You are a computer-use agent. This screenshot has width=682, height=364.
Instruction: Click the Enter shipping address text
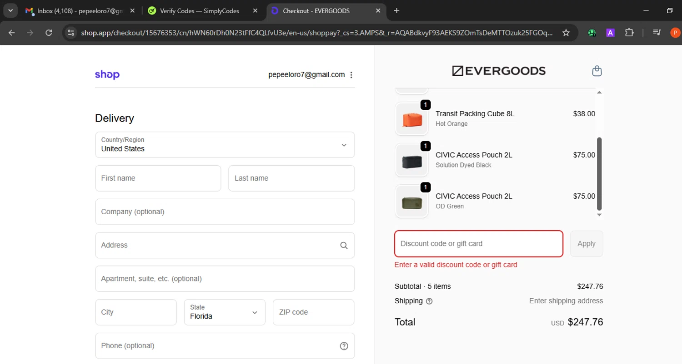click(566, 301)
